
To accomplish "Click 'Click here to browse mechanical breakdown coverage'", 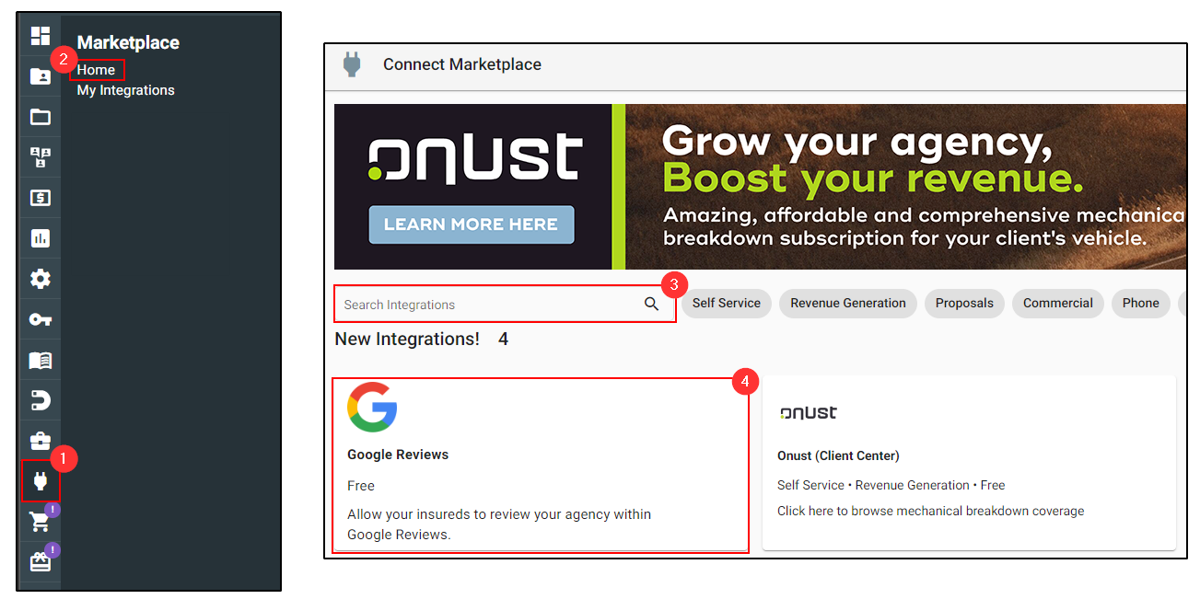I will point(931,511).
